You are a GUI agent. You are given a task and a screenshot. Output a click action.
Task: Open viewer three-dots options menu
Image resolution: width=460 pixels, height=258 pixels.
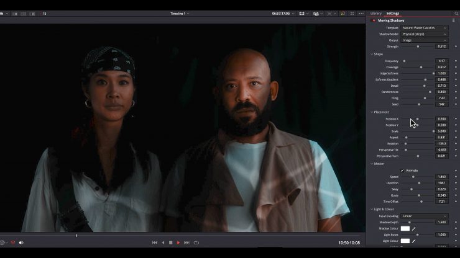click(361, 14)
